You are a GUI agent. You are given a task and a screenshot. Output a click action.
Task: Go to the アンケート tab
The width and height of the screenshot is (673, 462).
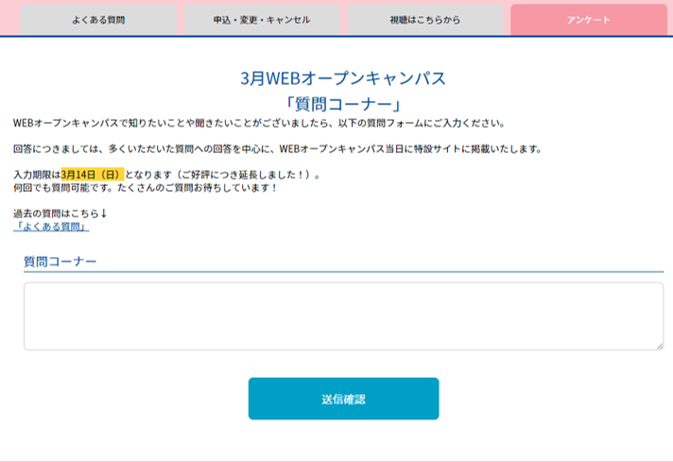pos(588,20)
